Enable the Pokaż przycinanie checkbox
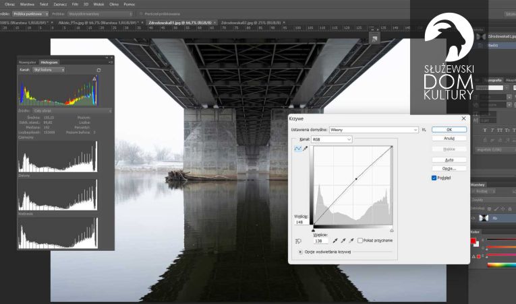Screen dimensions: 516x304 click(361, 240)
